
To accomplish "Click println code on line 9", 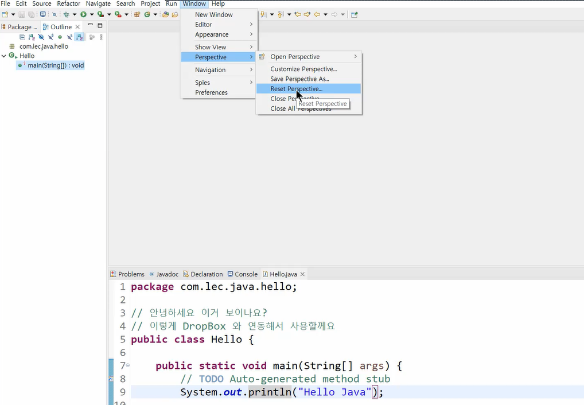I will click(x=270, y=392).
